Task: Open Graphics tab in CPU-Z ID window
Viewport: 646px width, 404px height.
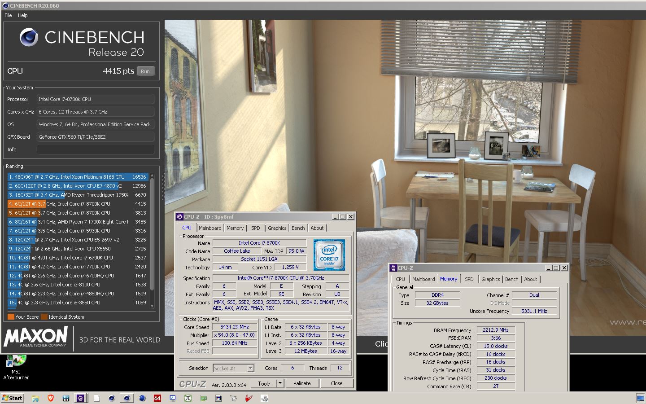Action: click(x=277, y=228)
